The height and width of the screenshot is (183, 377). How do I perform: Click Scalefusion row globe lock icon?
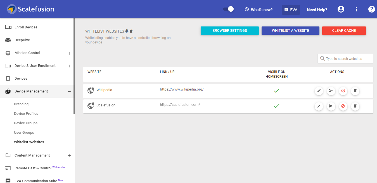click(91, 106)
